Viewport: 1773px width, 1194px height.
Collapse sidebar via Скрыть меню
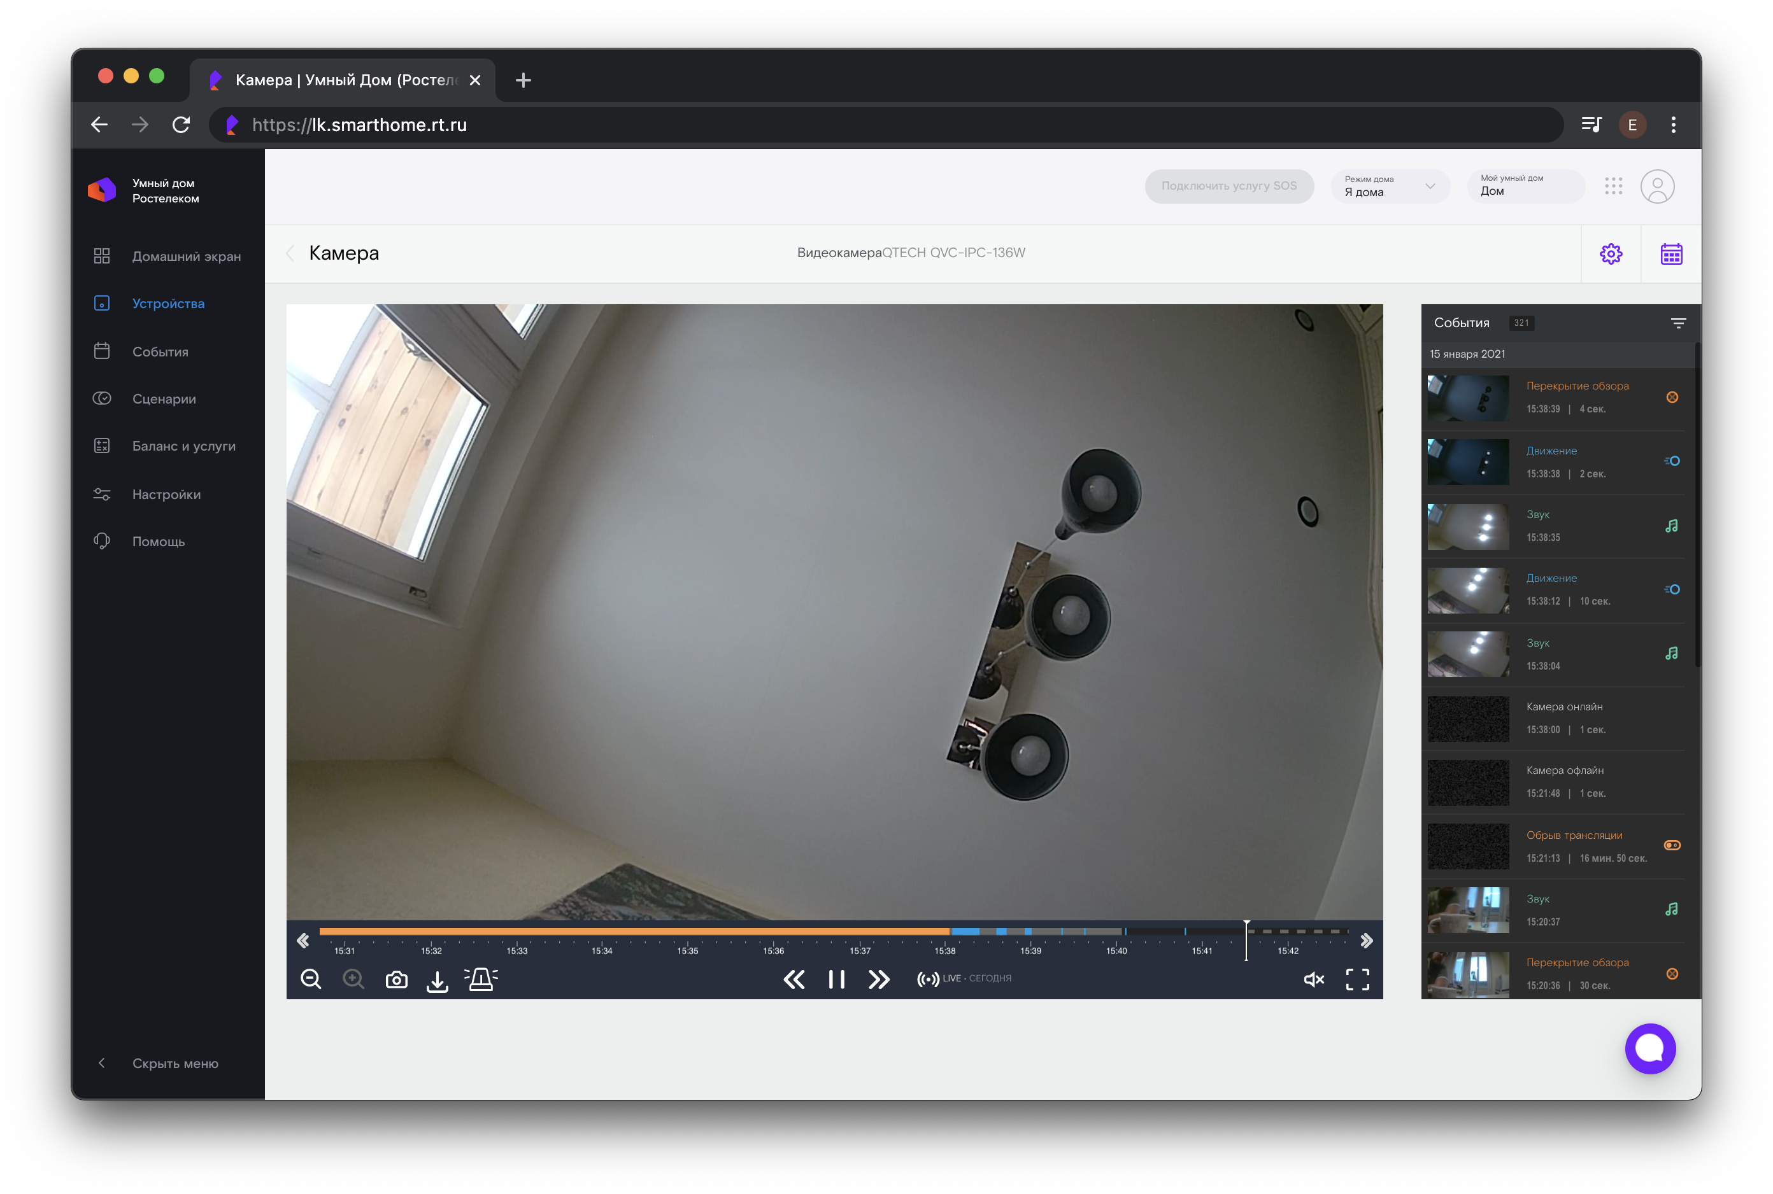[x=174, y=1063]
